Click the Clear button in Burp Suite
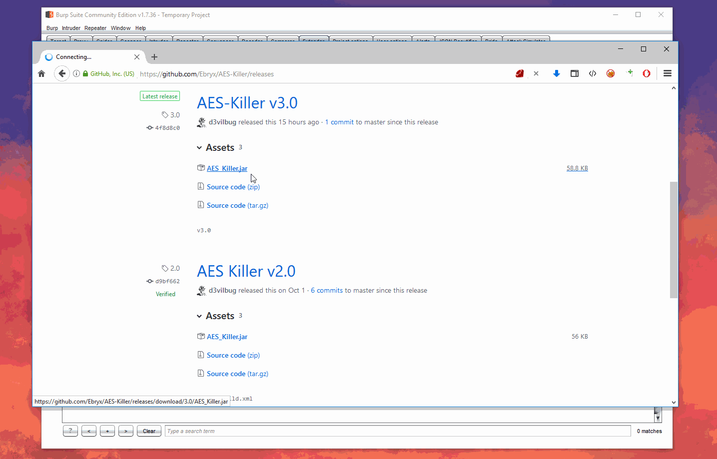The width and height of the screenshot is (717, 459). coord(149,431)
